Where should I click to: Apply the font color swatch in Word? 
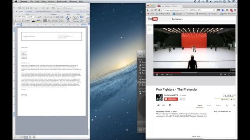(x=33, y=21)
